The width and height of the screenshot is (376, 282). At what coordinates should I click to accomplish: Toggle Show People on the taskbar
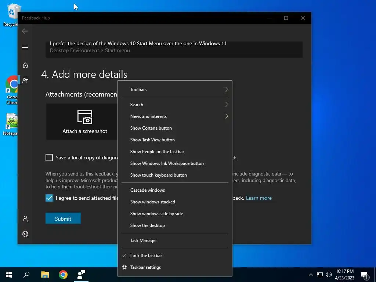pyautogui.click(x=175, y=152)
